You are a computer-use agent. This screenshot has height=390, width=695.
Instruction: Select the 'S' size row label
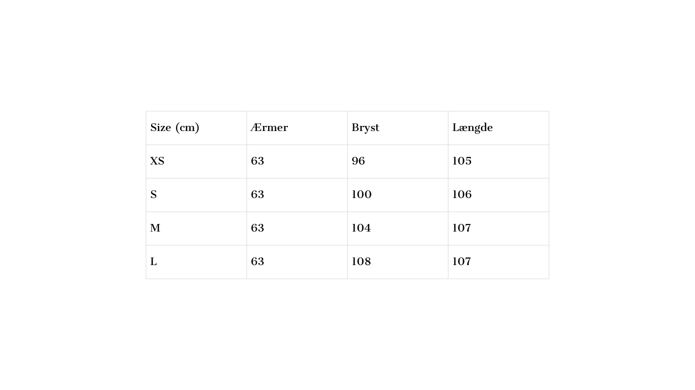(x=154, y=195)
